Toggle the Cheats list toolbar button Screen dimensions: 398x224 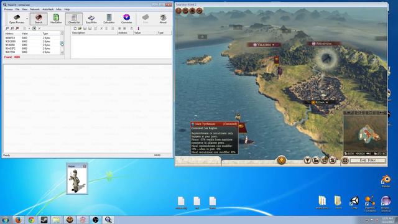(74, 19)
